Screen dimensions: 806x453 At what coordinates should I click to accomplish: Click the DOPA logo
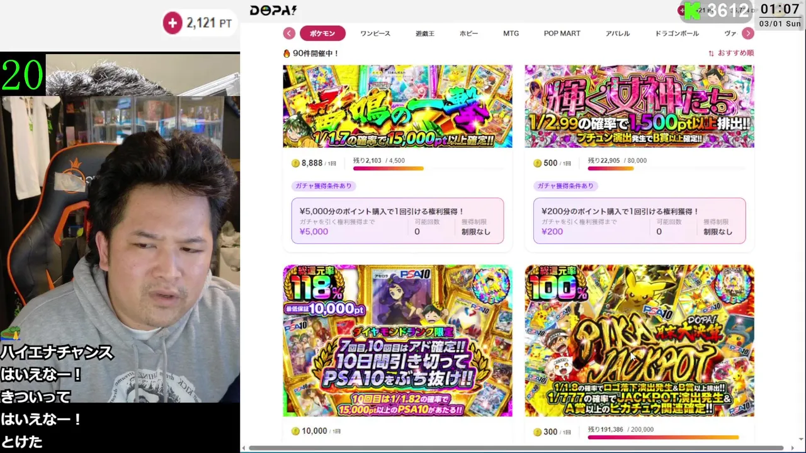273,10
